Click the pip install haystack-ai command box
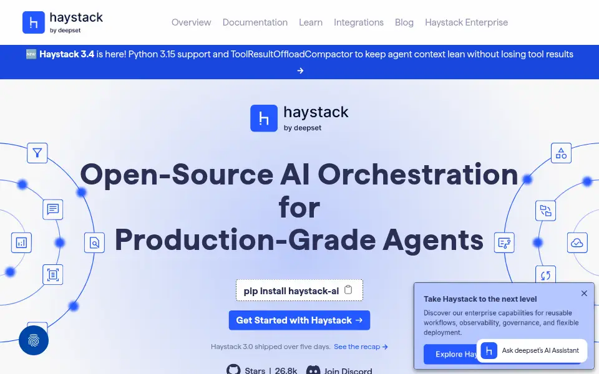 pyautogui.click(x=299, y=290)
